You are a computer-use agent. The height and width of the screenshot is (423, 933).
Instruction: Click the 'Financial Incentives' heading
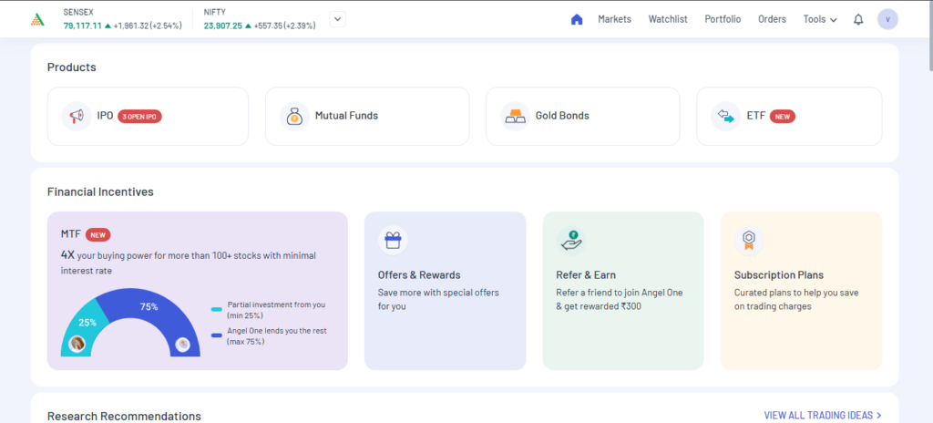(100, 191)
